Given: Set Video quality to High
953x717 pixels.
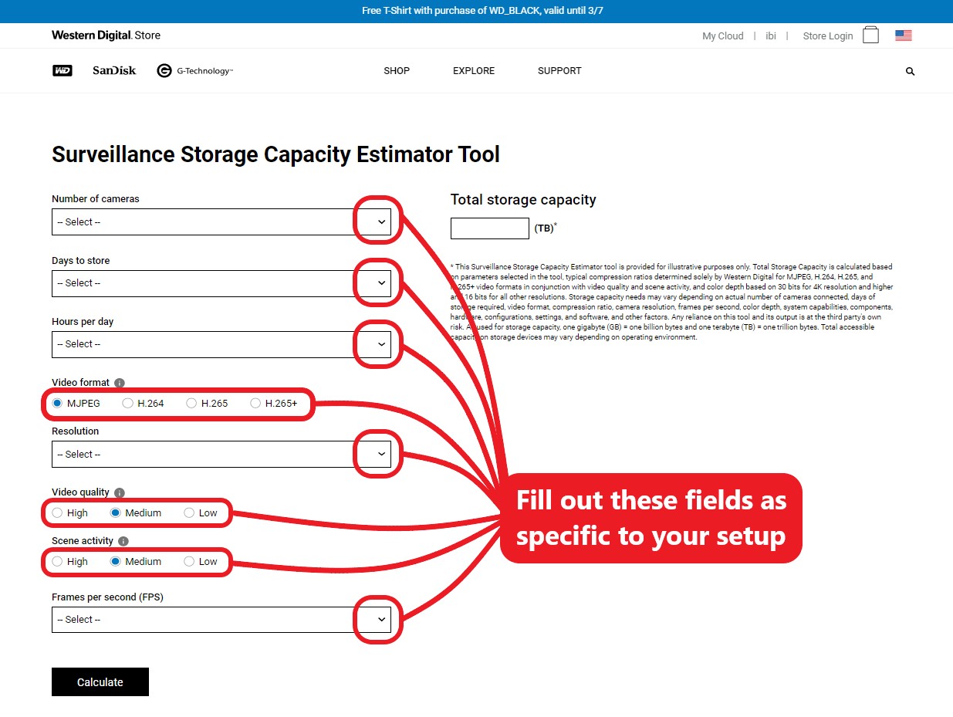Looking at the screenshot, I should point(58,513).
